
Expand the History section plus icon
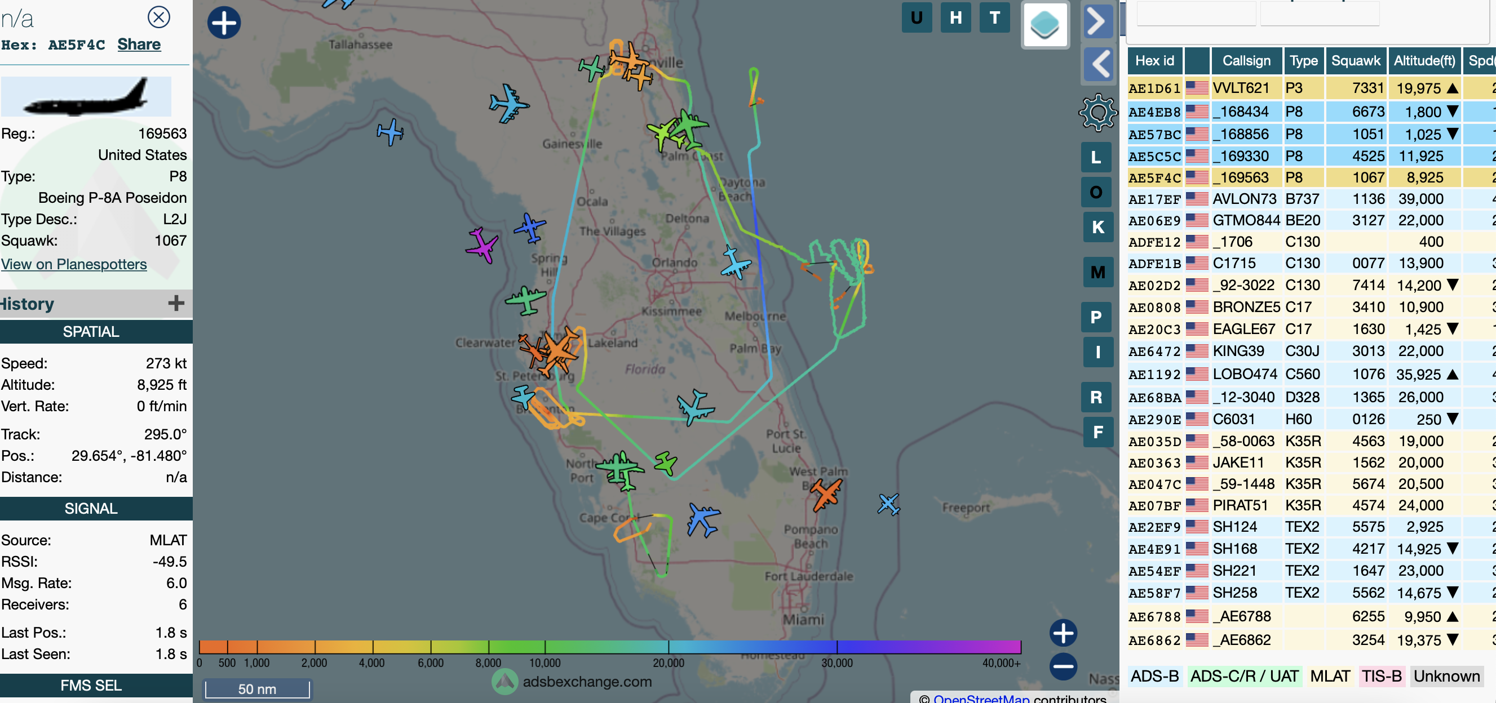(176, 302)
